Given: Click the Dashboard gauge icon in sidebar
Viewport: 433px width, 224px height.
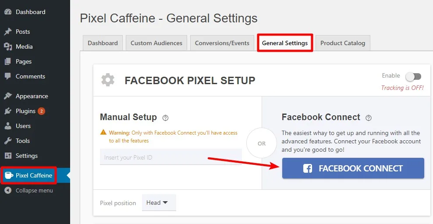Looking at the screenshot, I should [8, 12].
